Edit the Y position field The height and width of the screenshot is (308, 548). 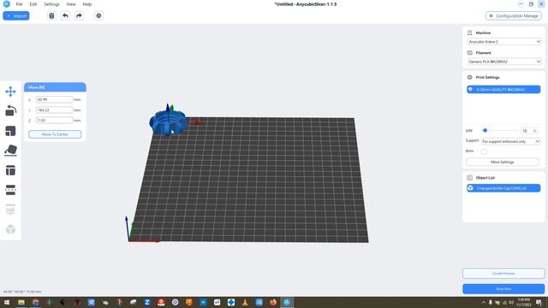[x=54, y=110]
